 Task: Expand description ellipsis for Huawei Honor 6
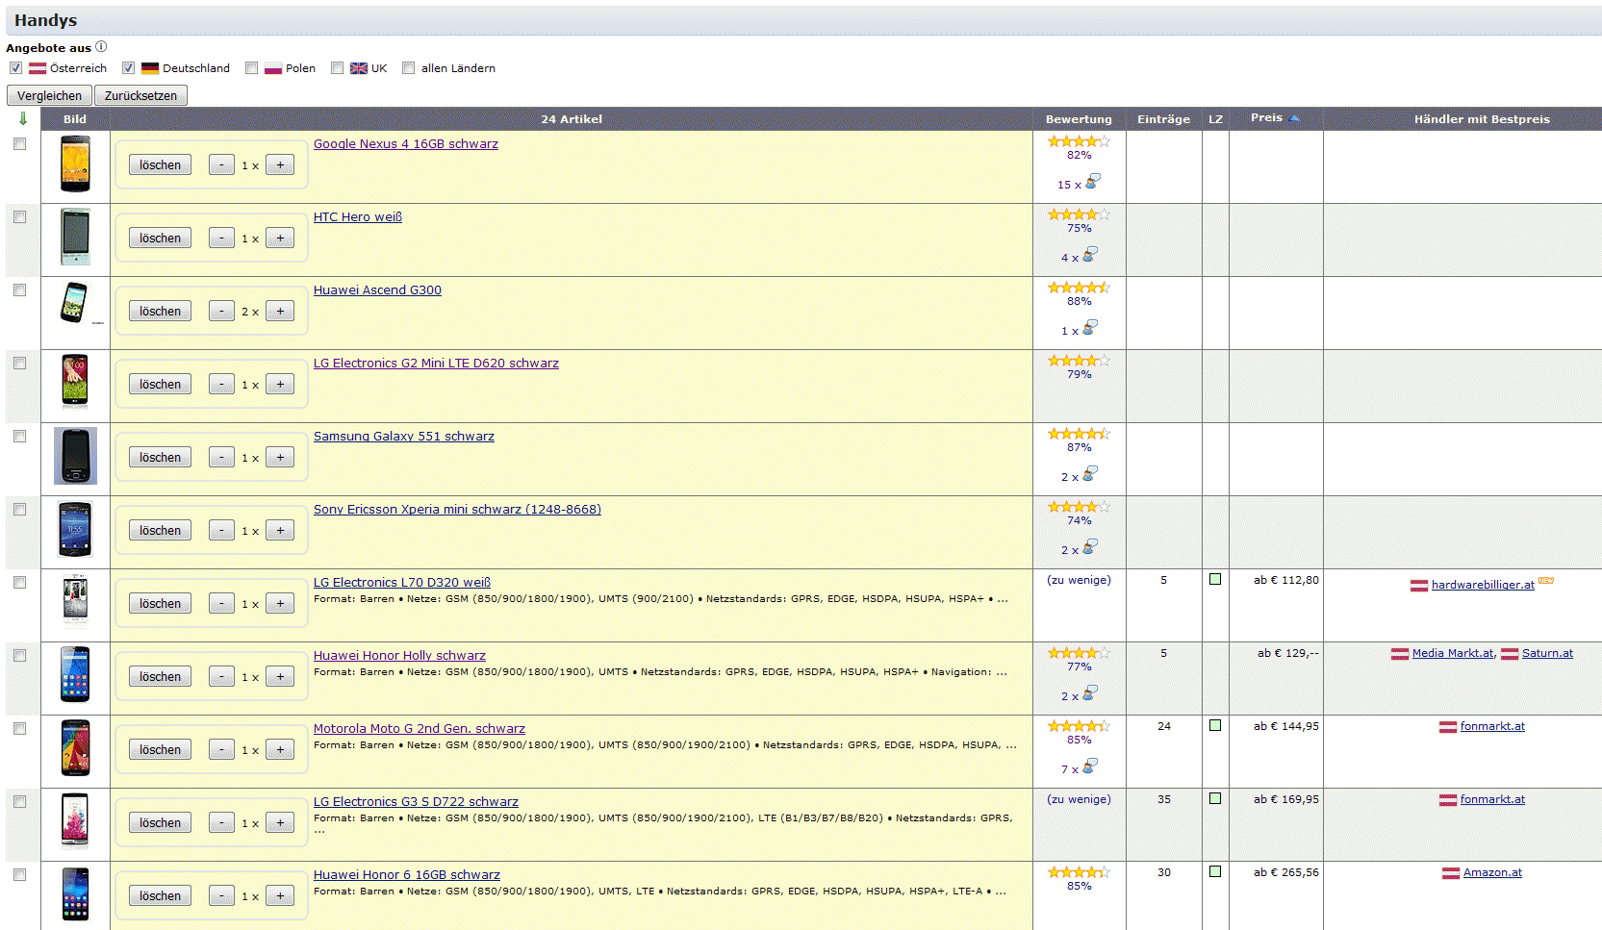pyautogui.click(x=1001, y=892)
